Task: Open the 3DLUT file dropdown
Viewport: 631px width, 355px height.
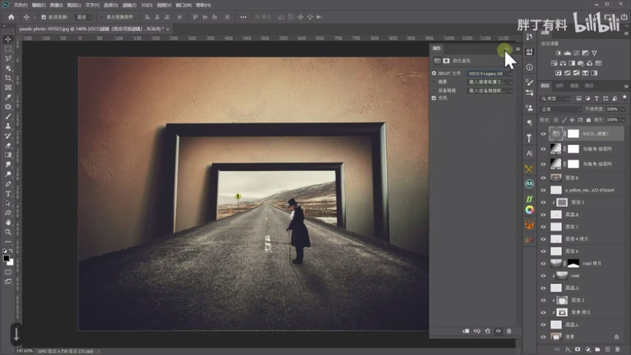Action: click(x=490, y=73)
